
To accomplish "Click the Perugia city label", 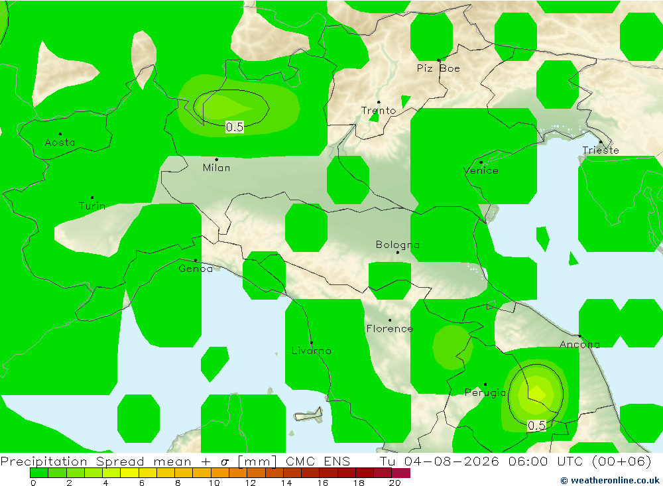I will pos(485,393).
